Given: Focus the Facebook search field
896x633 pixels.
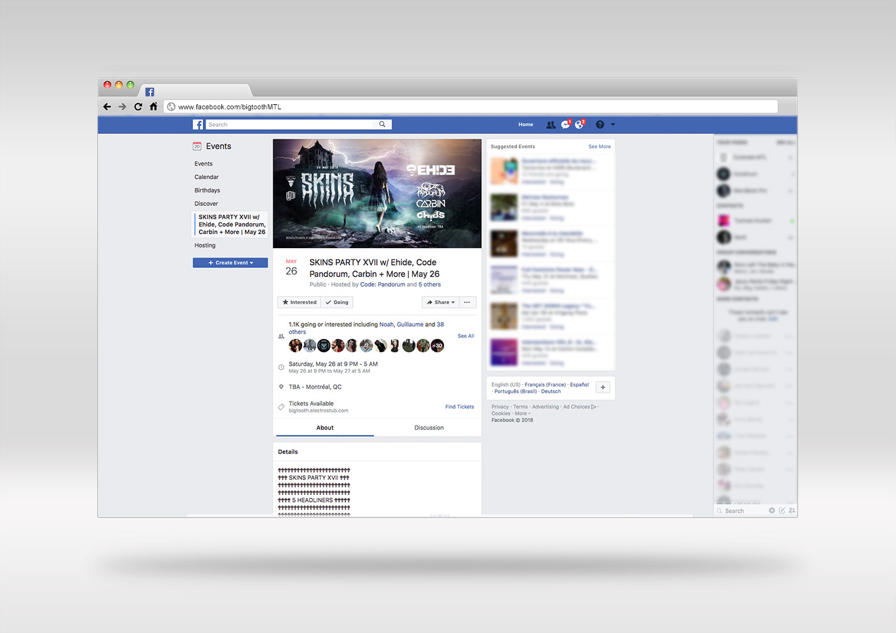Looking at the screenshot, I should click(290, 125).
